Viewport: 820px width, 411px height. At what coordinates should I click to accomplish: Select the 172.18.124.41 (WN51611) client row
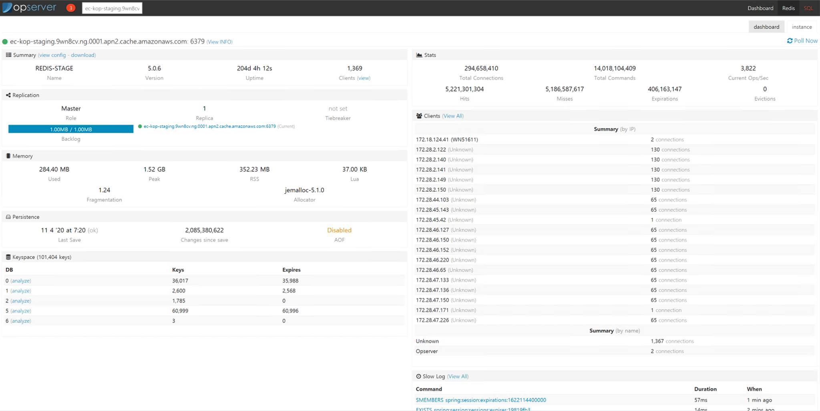coord(615,140)
